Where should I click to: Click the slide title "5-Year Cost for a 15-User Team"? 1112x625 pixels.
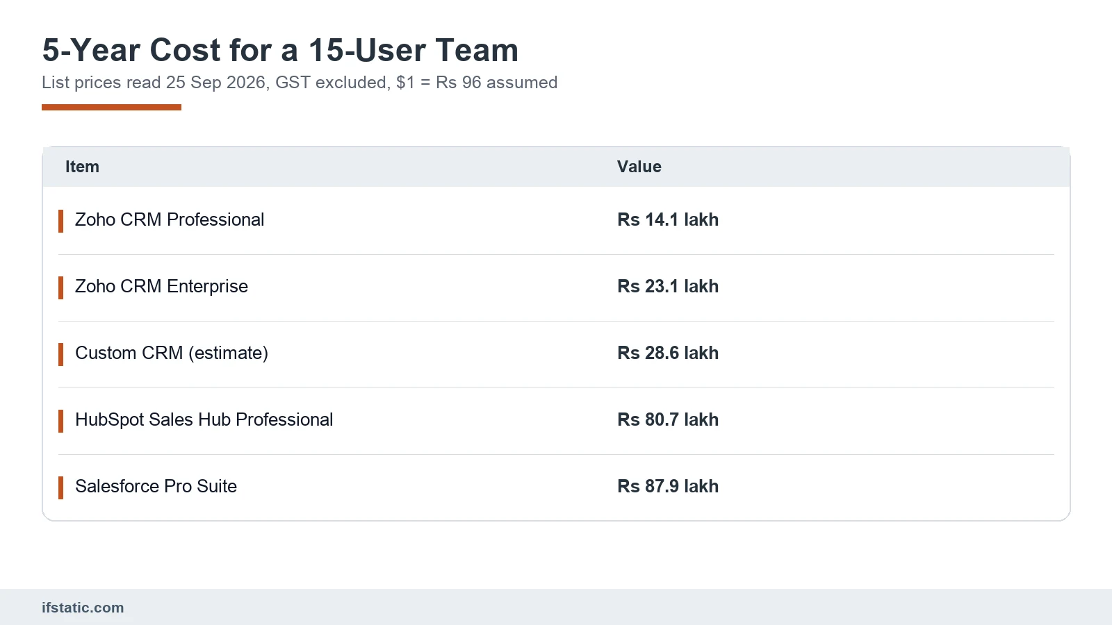tap(280, 50)
